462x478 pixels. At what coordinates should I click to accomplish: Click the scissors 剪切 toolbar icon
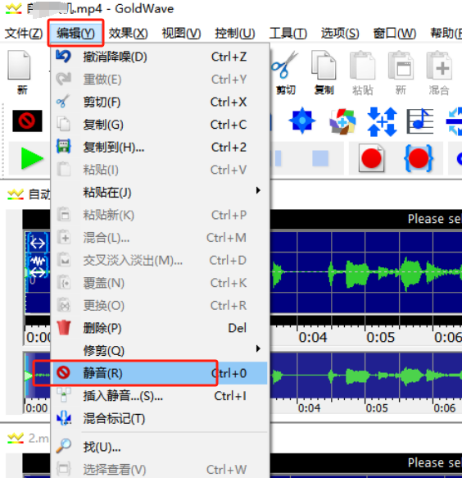[x=285, y=73]
